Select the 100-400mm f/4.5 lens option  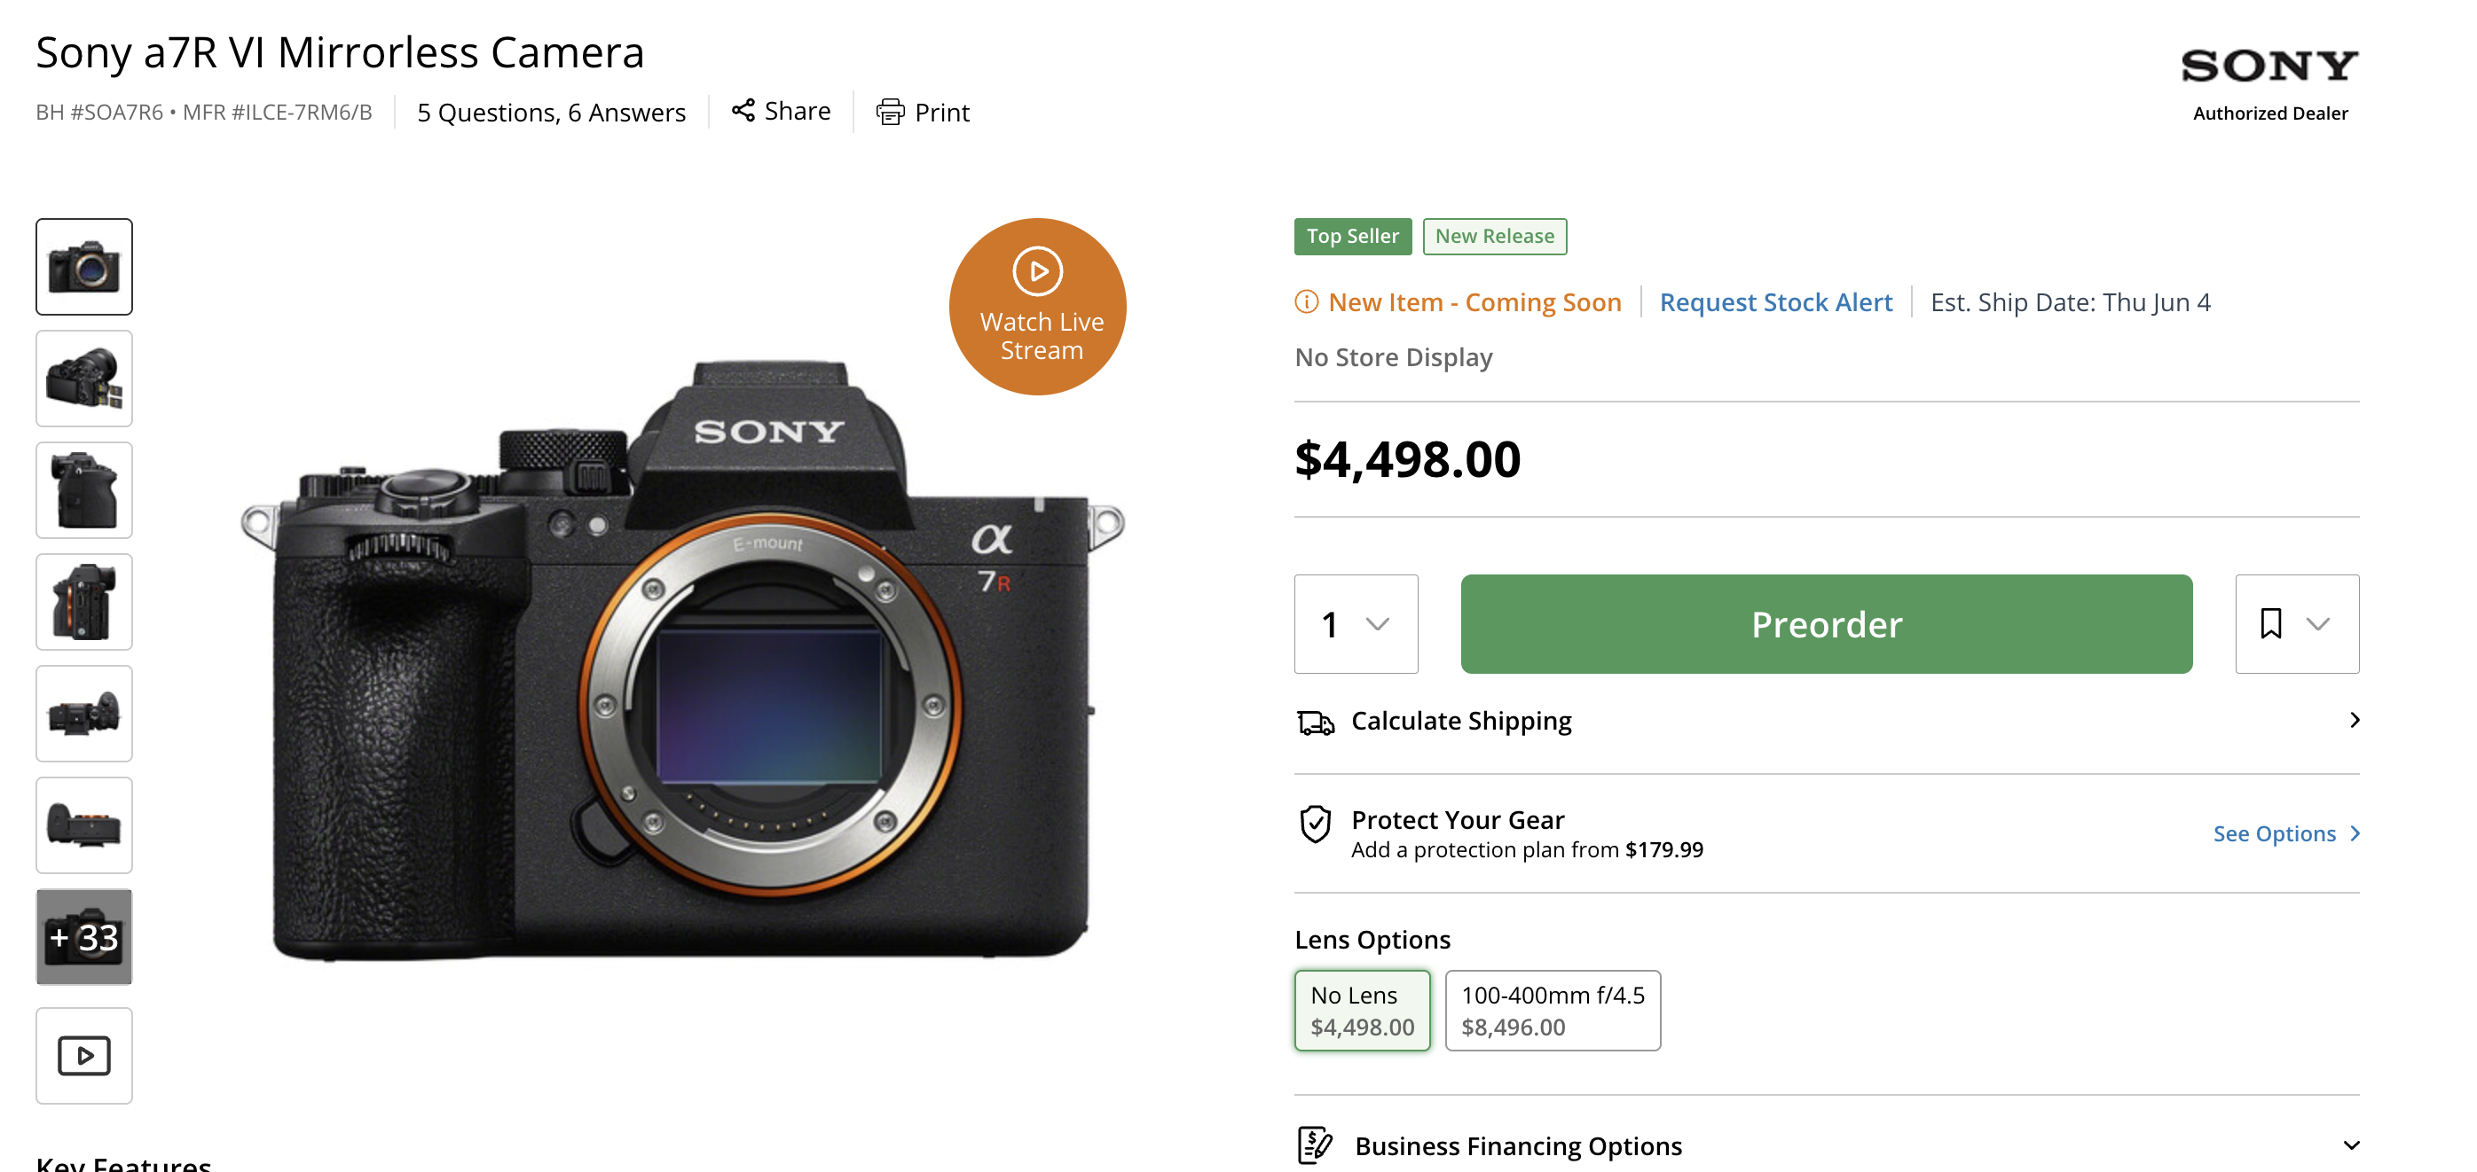click(1552, 1010)
